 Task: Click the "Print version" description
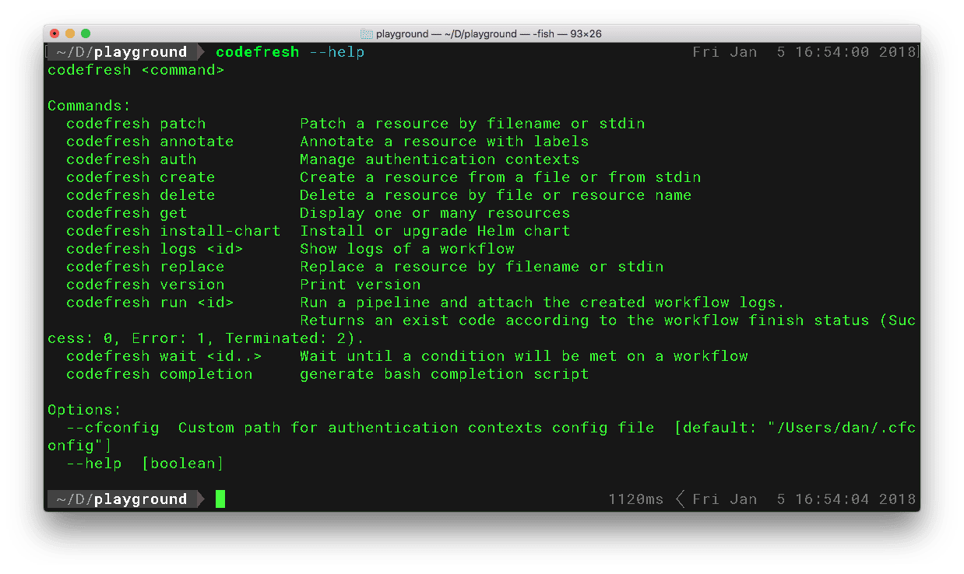coord(361,285)
